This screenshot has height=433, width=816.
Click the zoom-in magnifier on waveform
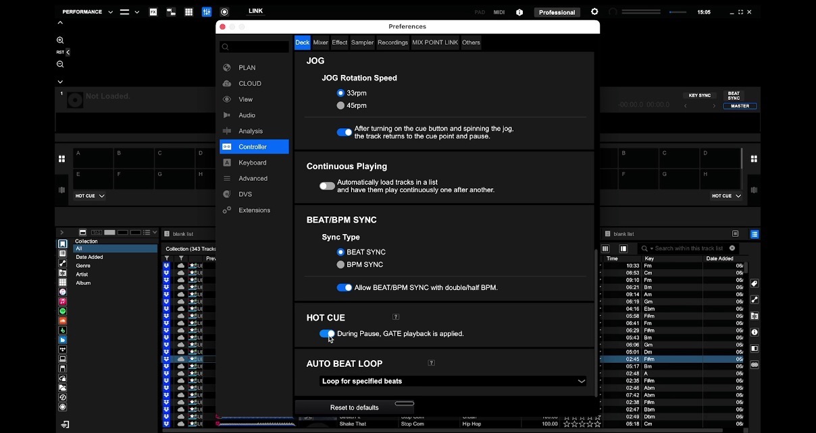click(60, 40)
